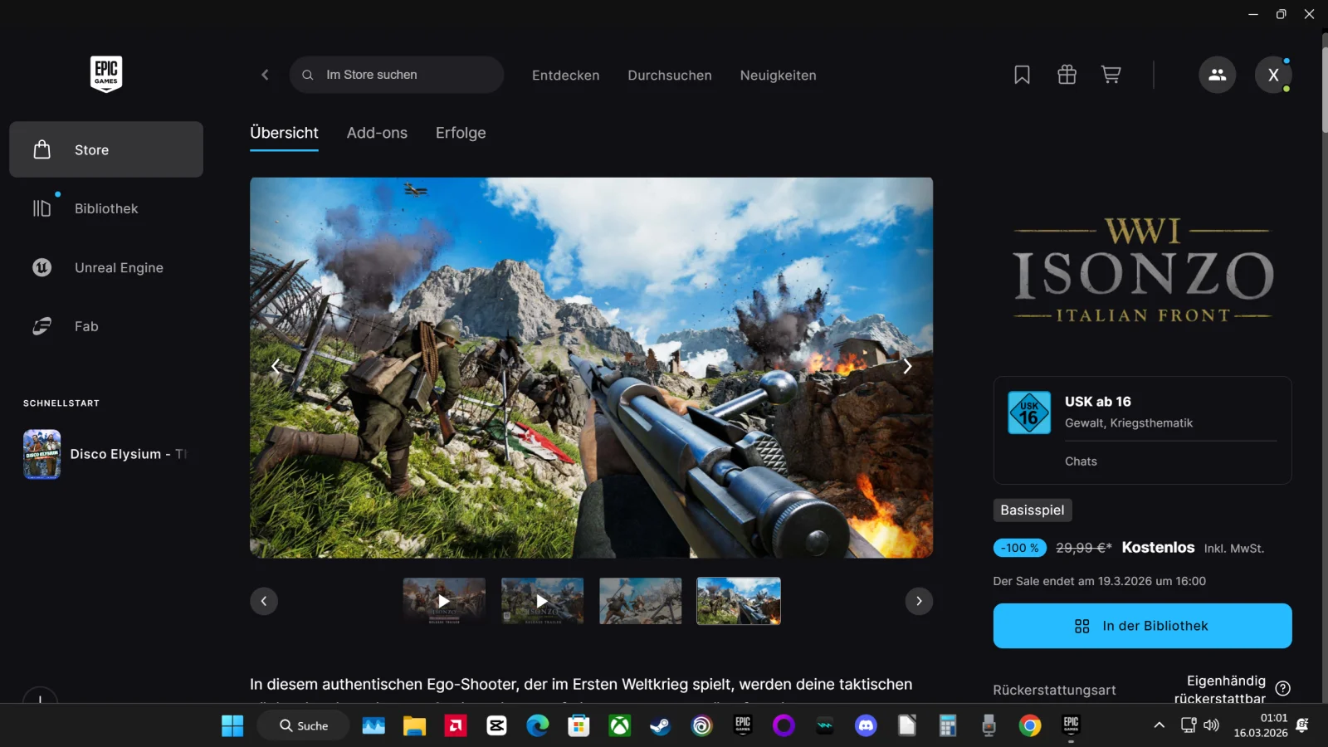The width and height of the screenshot is (1328, 747).
Task: Switch to the Erfolge tab
Action: tap(461, 133)
